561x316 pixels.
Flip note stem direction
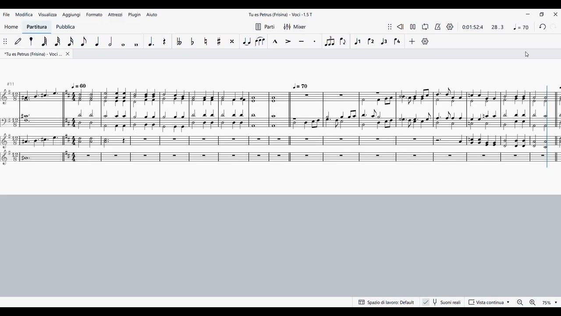[343, 41]
